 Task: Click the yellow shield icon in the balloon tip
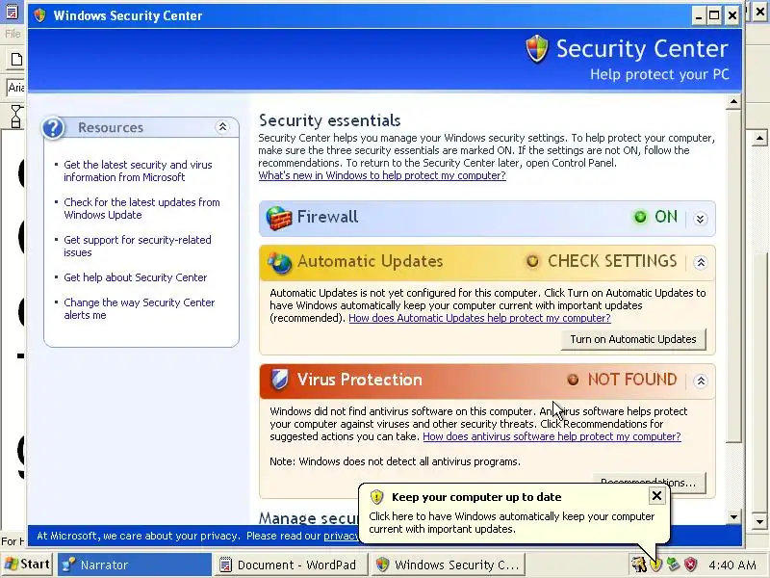376,497
